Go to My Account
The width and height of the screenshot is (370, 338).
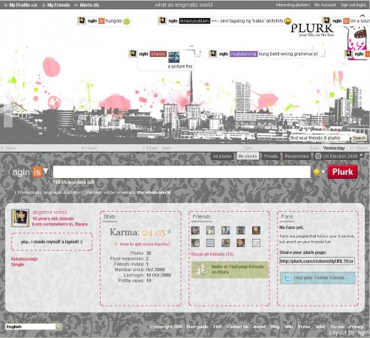coord(325,5)
